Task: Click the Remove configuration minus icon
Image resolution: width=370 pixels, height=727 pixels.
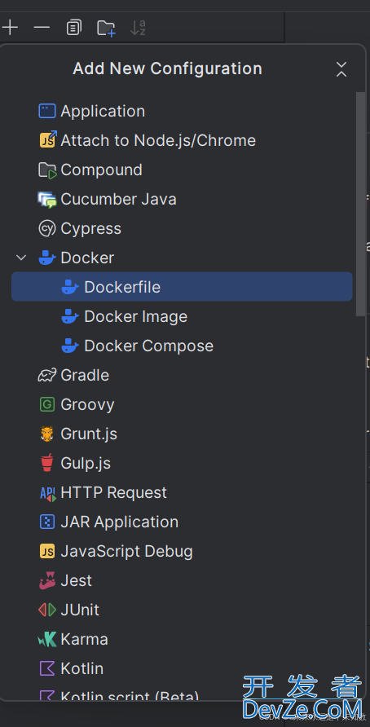Action: pos(42,28)
